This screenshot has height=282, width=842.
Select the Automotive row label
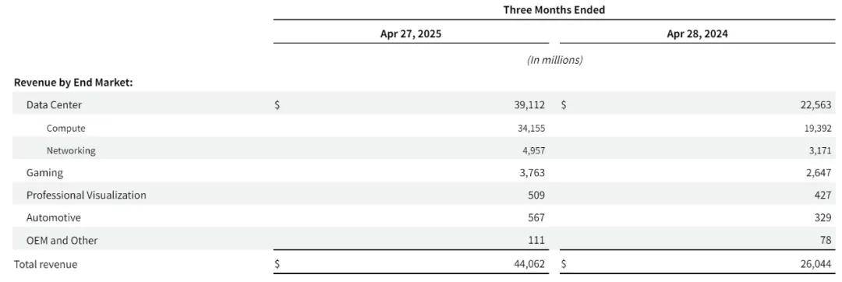click(x=54, y=217)
